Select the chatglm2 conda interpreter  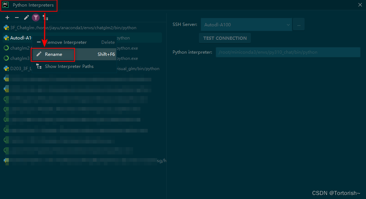pyautogui.click(x=82, y=48)
